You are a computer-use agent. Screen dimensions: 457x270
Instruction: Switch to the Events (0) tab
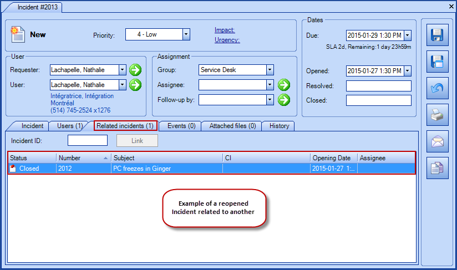(180, 126)
